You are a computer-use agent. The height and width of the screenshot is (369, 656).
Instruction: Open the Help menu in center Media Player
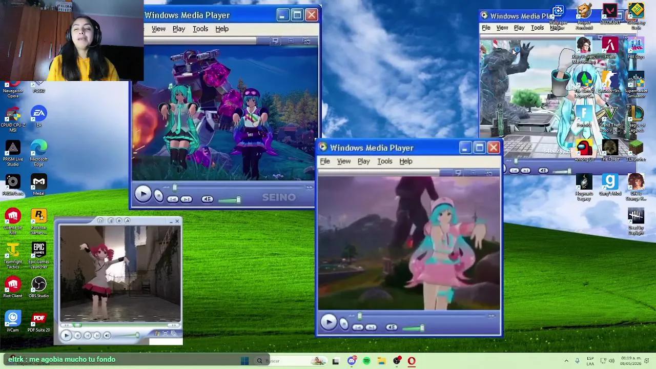coord(406,161)
